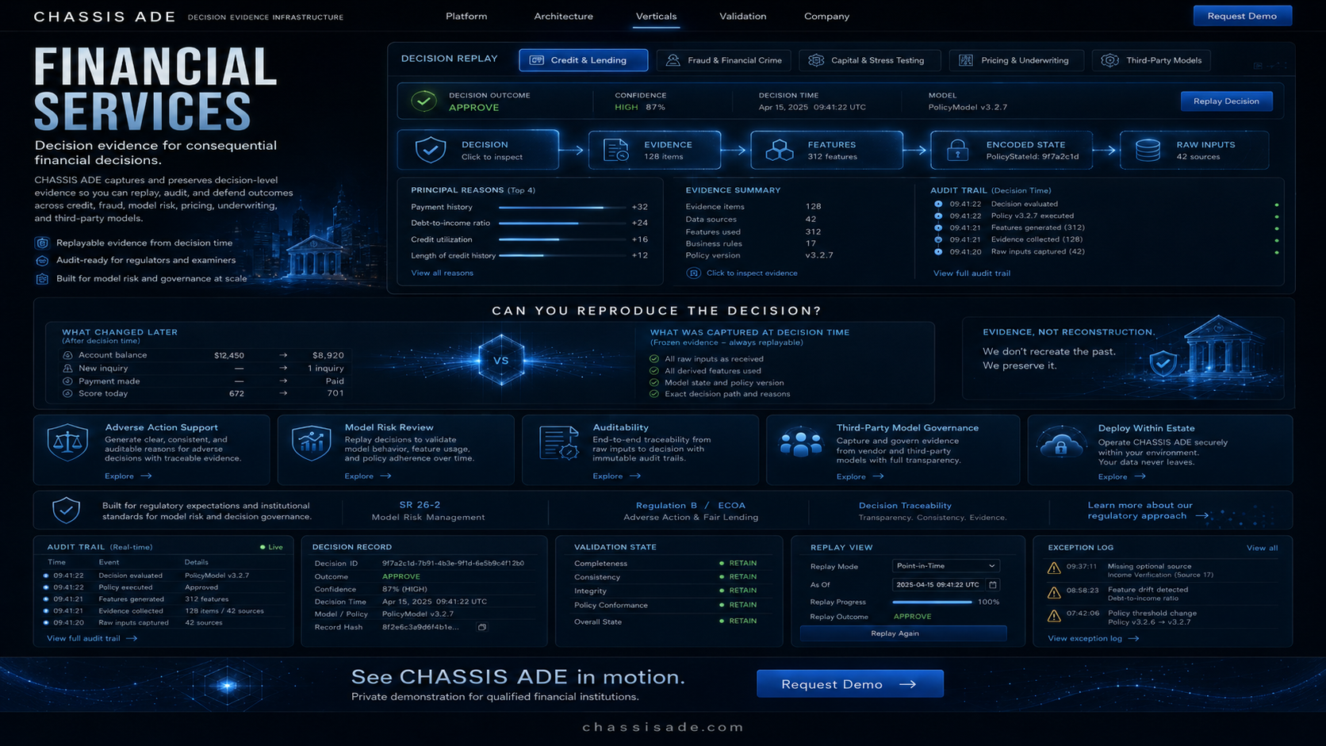Open the calendar icon in As Of field

click(x=992, y=584)
